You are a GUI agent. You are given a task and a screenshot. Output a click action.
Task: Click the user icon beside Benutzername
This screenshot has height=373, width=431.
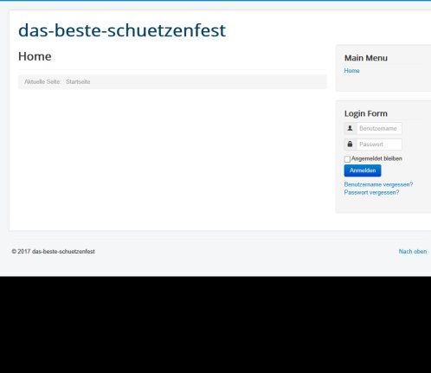click(351, 128)
